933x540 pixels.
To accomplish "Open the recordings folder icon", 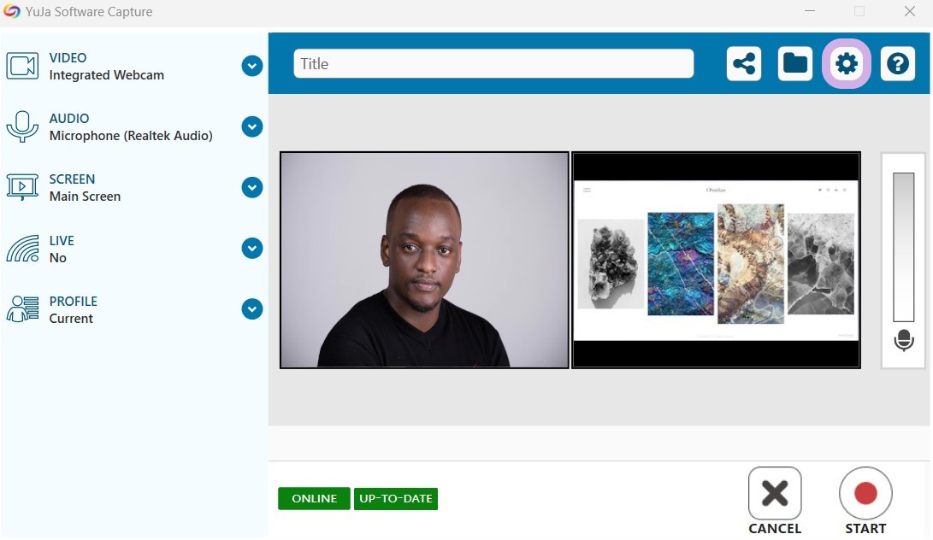I will click(x=795, y=63).
